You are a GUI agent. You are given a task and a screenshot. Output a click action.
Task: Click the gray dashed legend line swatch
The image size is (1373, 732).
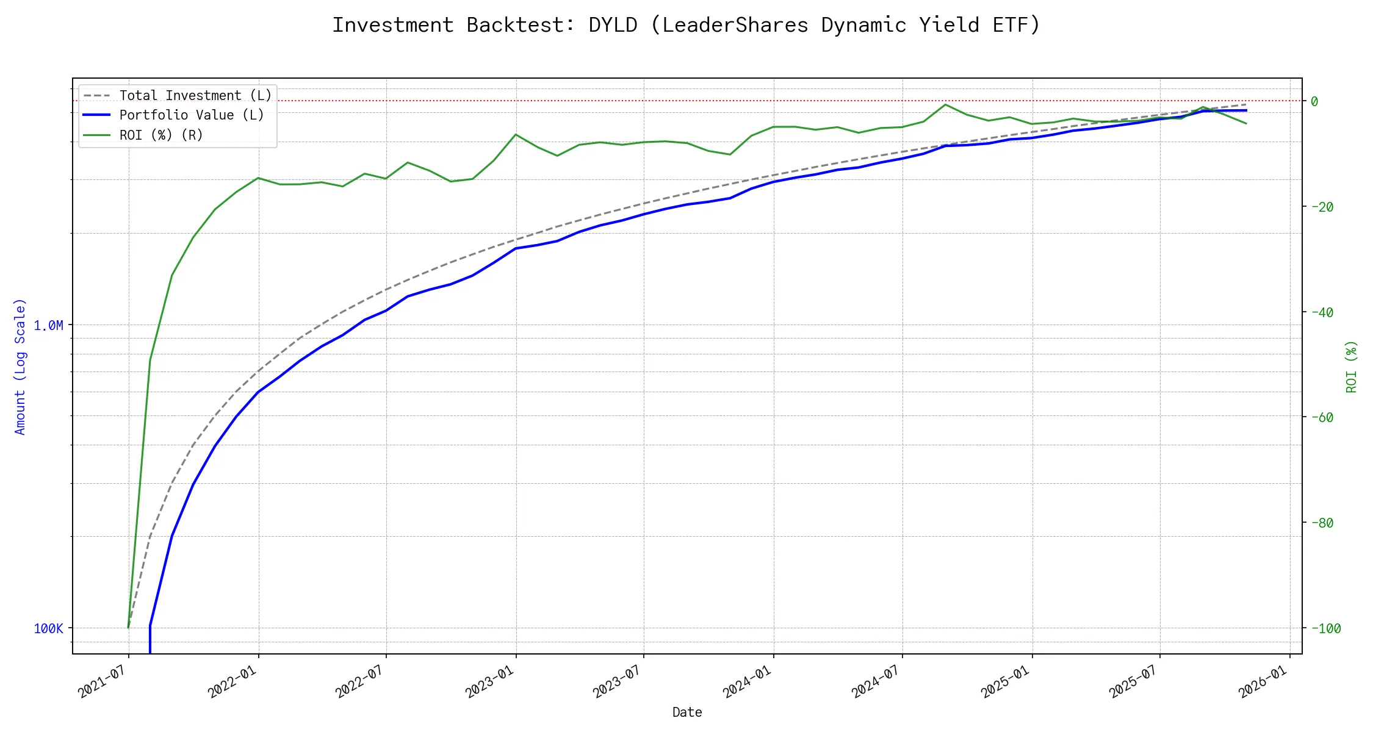point(97,96)
